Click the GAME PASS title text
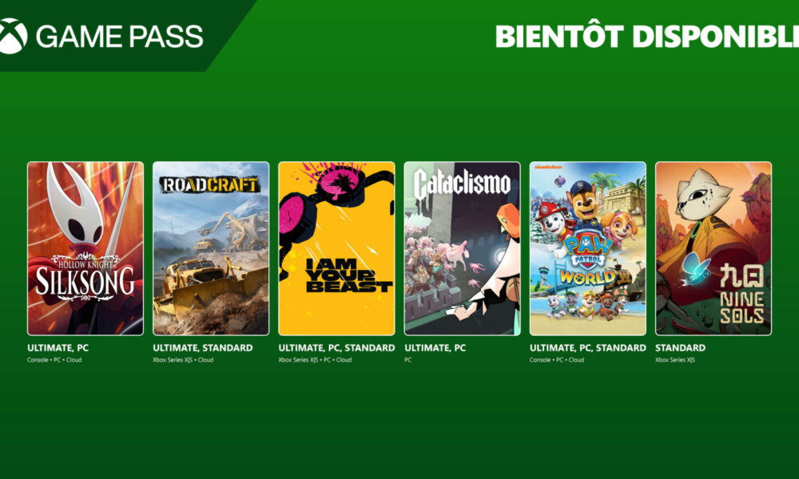Image resolution: width=799 pixels, height=479 pixels. pyautogui.click(x=120, y=37)
